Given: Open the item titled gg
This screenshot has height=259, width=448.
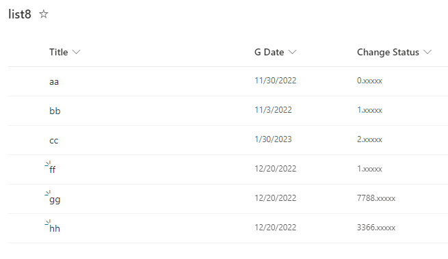Looking at the screenshot, I should point(55,200).
